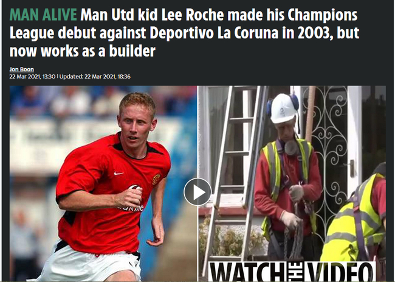Click the dust mask around builder's neck
Image resolution: width=395 pixels, height=282 pixels.
coord(292,147)
